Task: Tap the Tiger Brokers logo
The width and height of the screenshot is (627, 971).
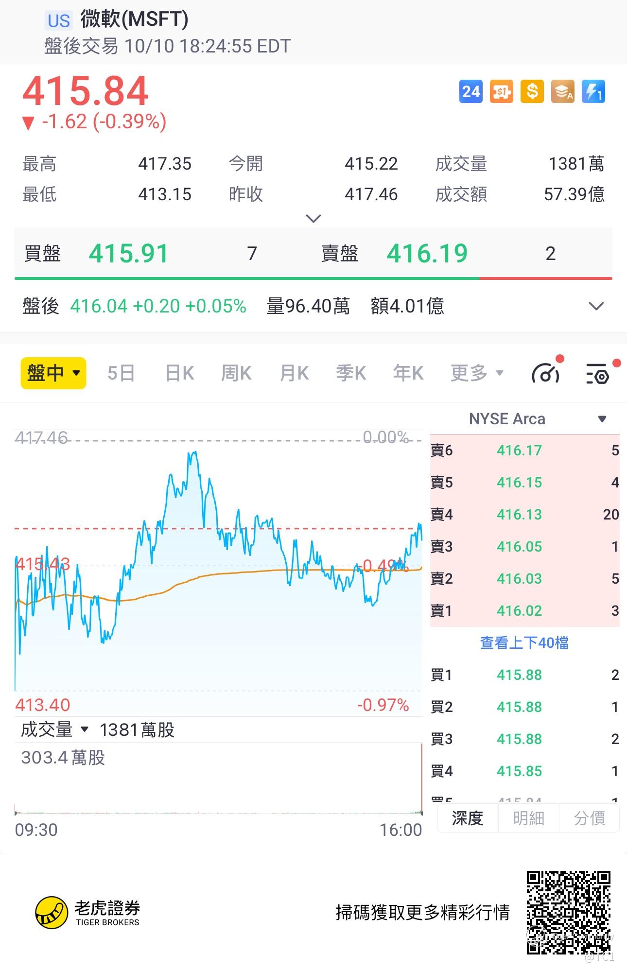Action: (x=88, y=912)
